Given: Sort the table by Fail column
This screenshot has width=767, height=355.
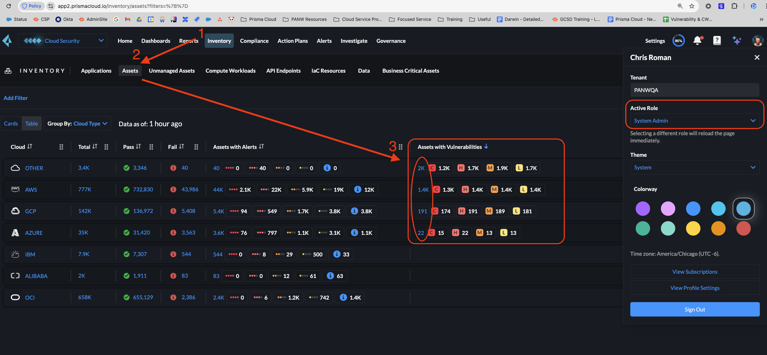Looking at the screenshot, I should click(182, 146).
